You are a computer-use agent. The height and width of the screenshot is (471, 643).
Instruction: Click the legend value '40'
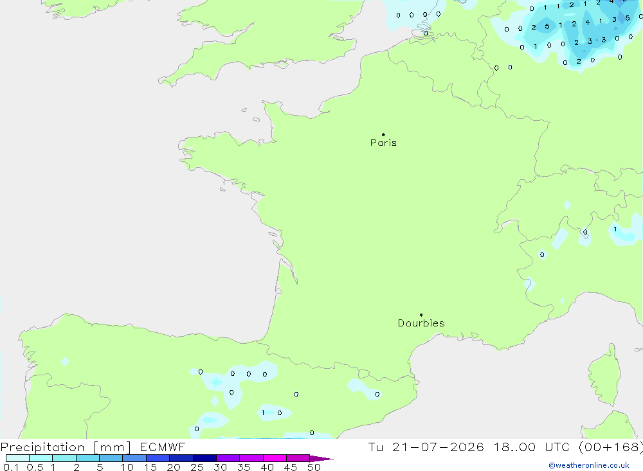(267, 467)
